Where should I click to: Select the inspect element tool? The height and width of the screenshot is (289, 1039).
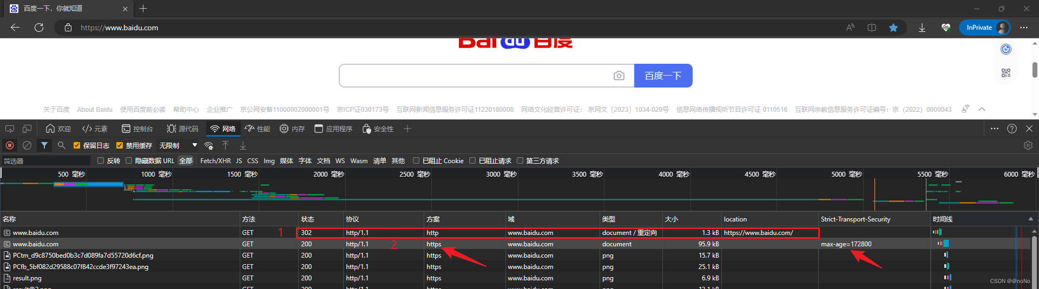10,129
